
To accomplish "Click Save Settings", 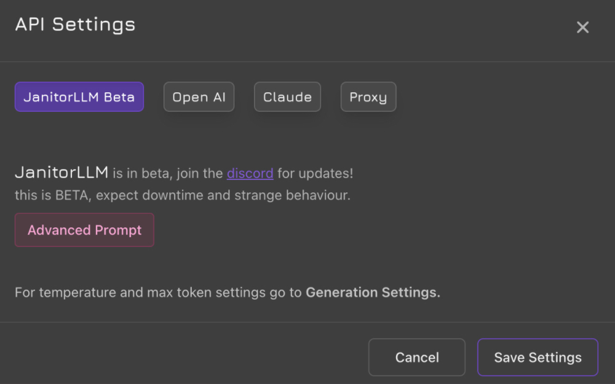I will click(x=538, y=358).
